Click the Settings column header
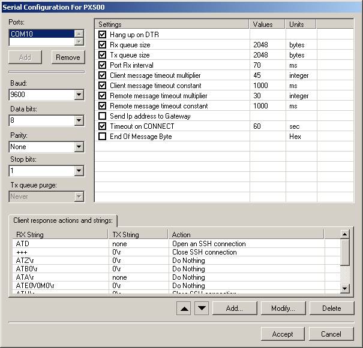Image resolution: width=363 pixels, height=348 pixels. [172, 25]
